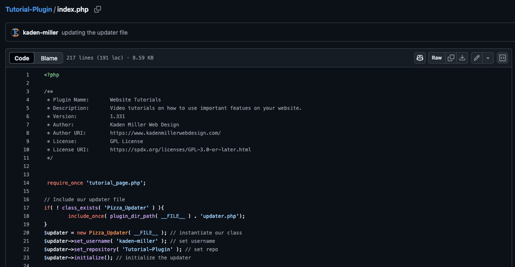Copy raw file contents icon

pyautogui.click(x=452, y=58)
